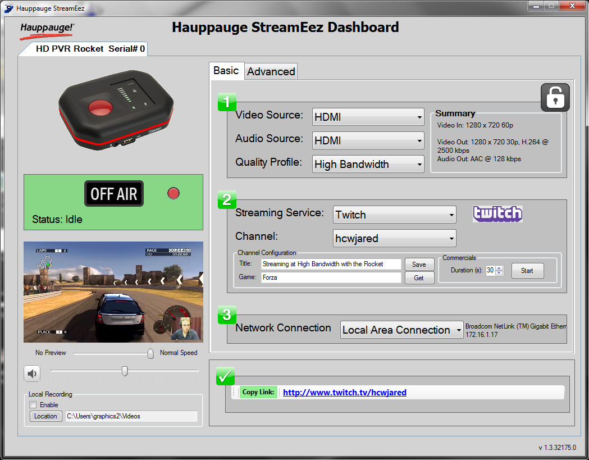
Task: Select the HD PVR Rocket Serial# 0 tab
Action: coord(90,49)
